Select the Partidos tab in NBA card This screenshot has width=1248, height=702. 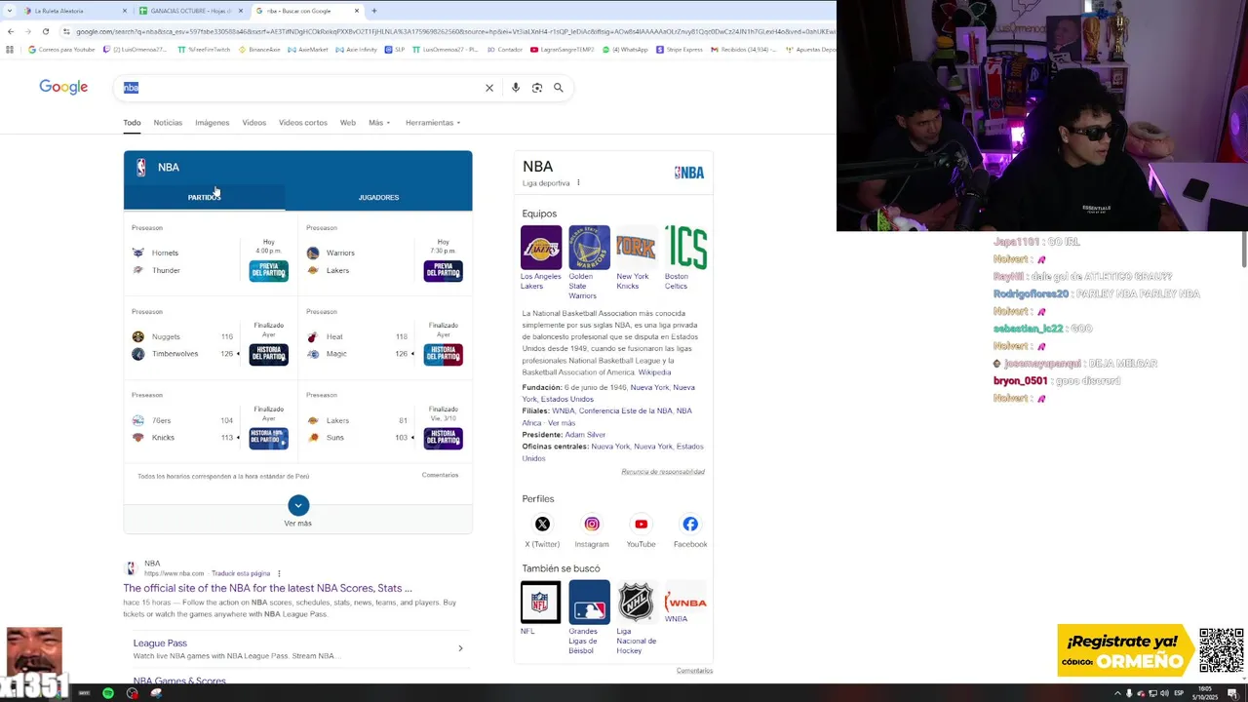click(x=204, y=197)
